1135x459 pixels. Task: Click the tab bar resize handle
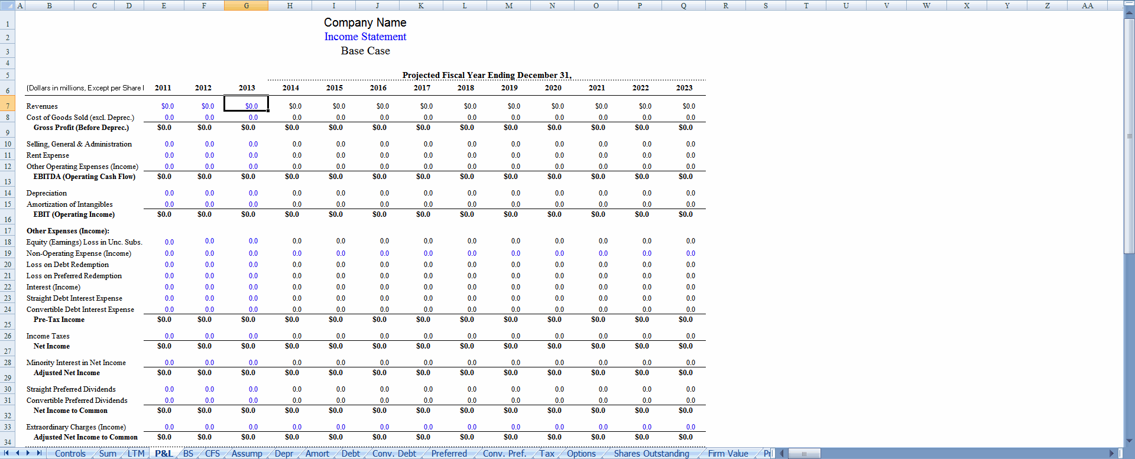[x=774, y=454]
